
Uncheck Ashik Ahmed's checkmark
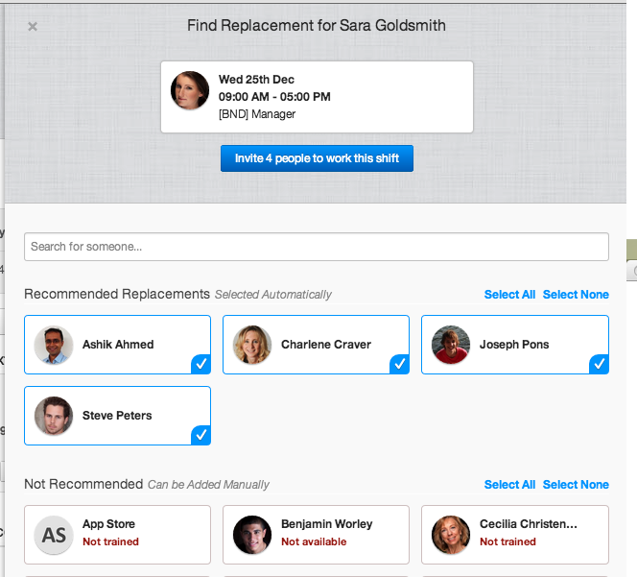tap(201, 364)
